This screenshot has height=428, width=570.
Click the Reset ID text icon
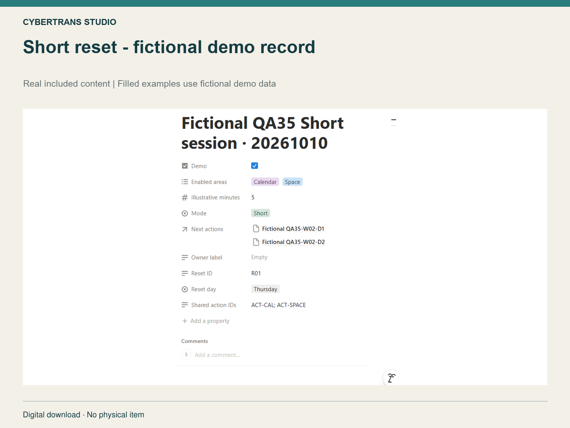(x=185, y=273)
